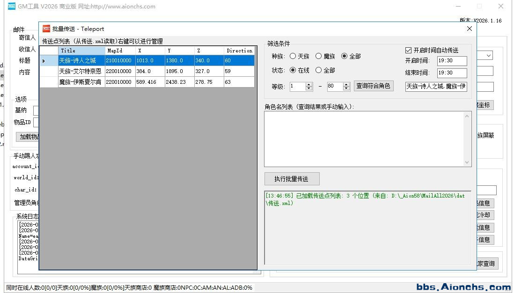The width and height of the screenshot is (514, 293).
Task: Click the 开启时间 time input field
Action: pyautogui.click(x=452, y=61)
